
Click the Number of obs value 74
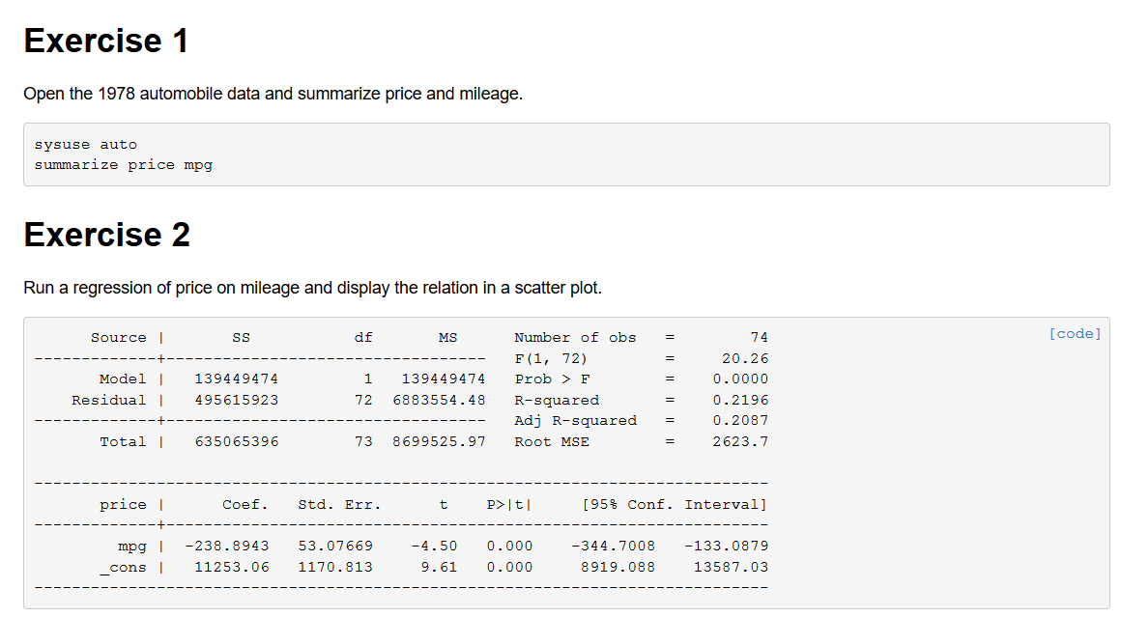[x=759, y=338]
